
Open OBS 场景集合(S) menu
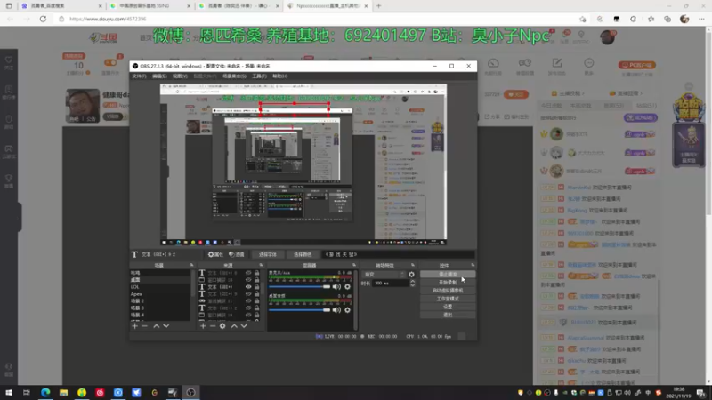pos(234,76)
